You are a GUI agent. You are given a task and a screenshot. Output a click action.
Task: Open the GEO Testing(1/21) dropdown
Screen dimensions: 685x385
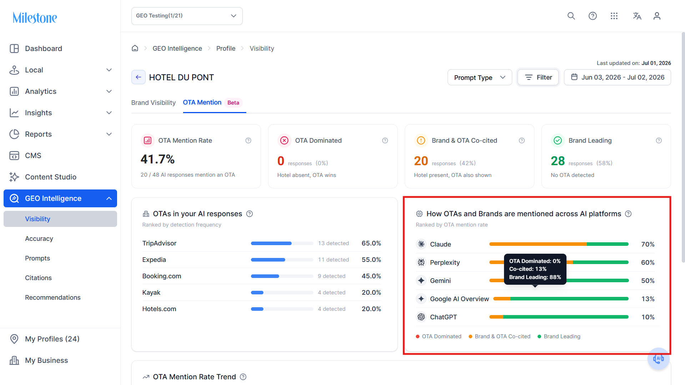[187, 16]
